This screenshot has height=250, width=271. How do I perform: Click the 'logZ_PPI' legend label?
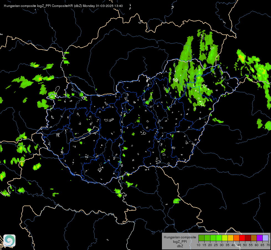click(180, 242)
